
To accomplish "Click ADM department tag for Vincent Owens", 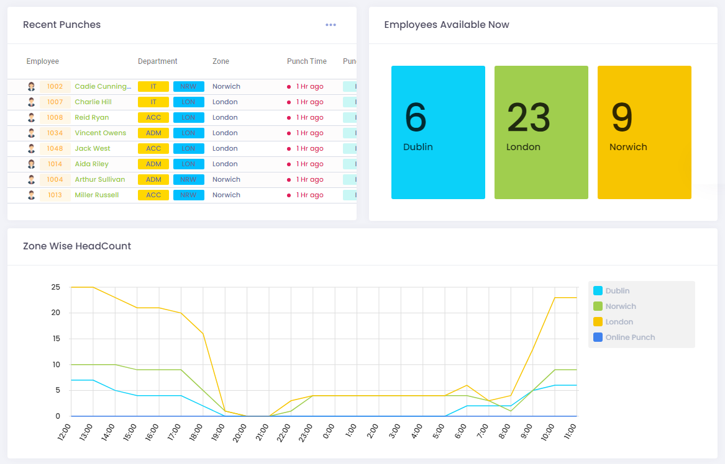I will [x=153, y=133].
